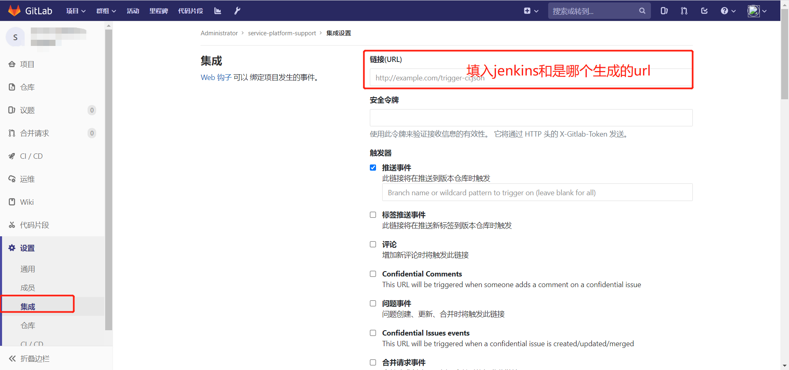This screenshot has height=370, width=789.
Task: Open the to-do list icon in top bar
Action: click(704, 11)
